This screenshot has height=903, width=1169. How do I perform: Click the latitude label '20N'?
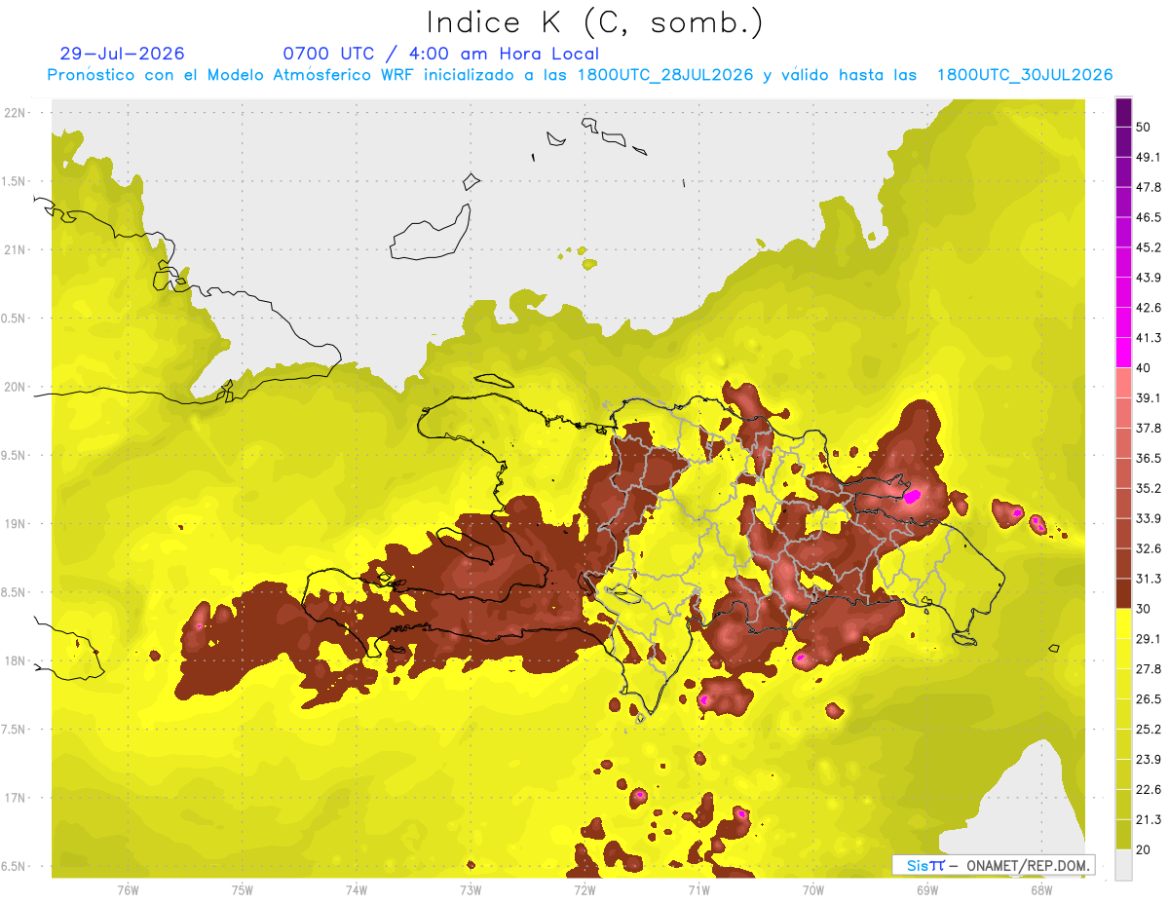coord(14,387)
